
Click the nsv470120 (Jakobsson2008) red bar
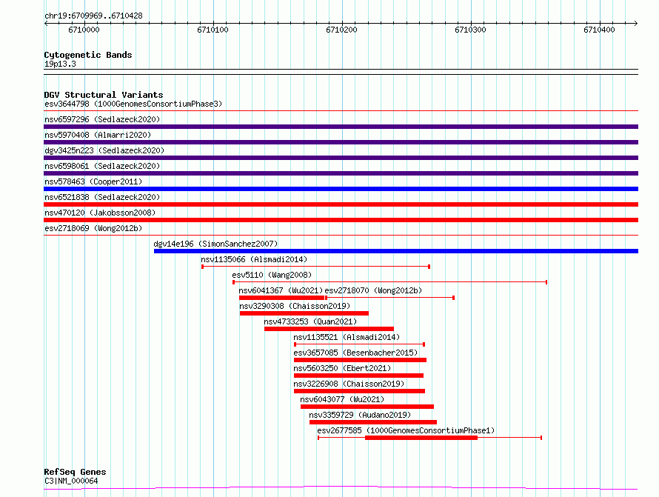341,220
